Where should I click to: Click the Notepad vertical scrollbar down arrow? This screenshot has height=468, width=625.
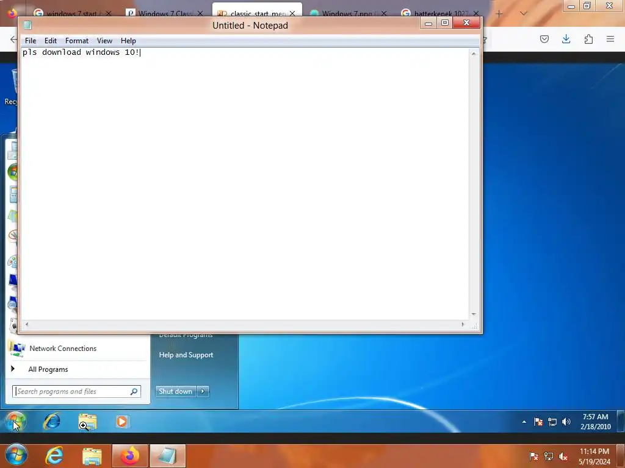(x=474, y=314)
